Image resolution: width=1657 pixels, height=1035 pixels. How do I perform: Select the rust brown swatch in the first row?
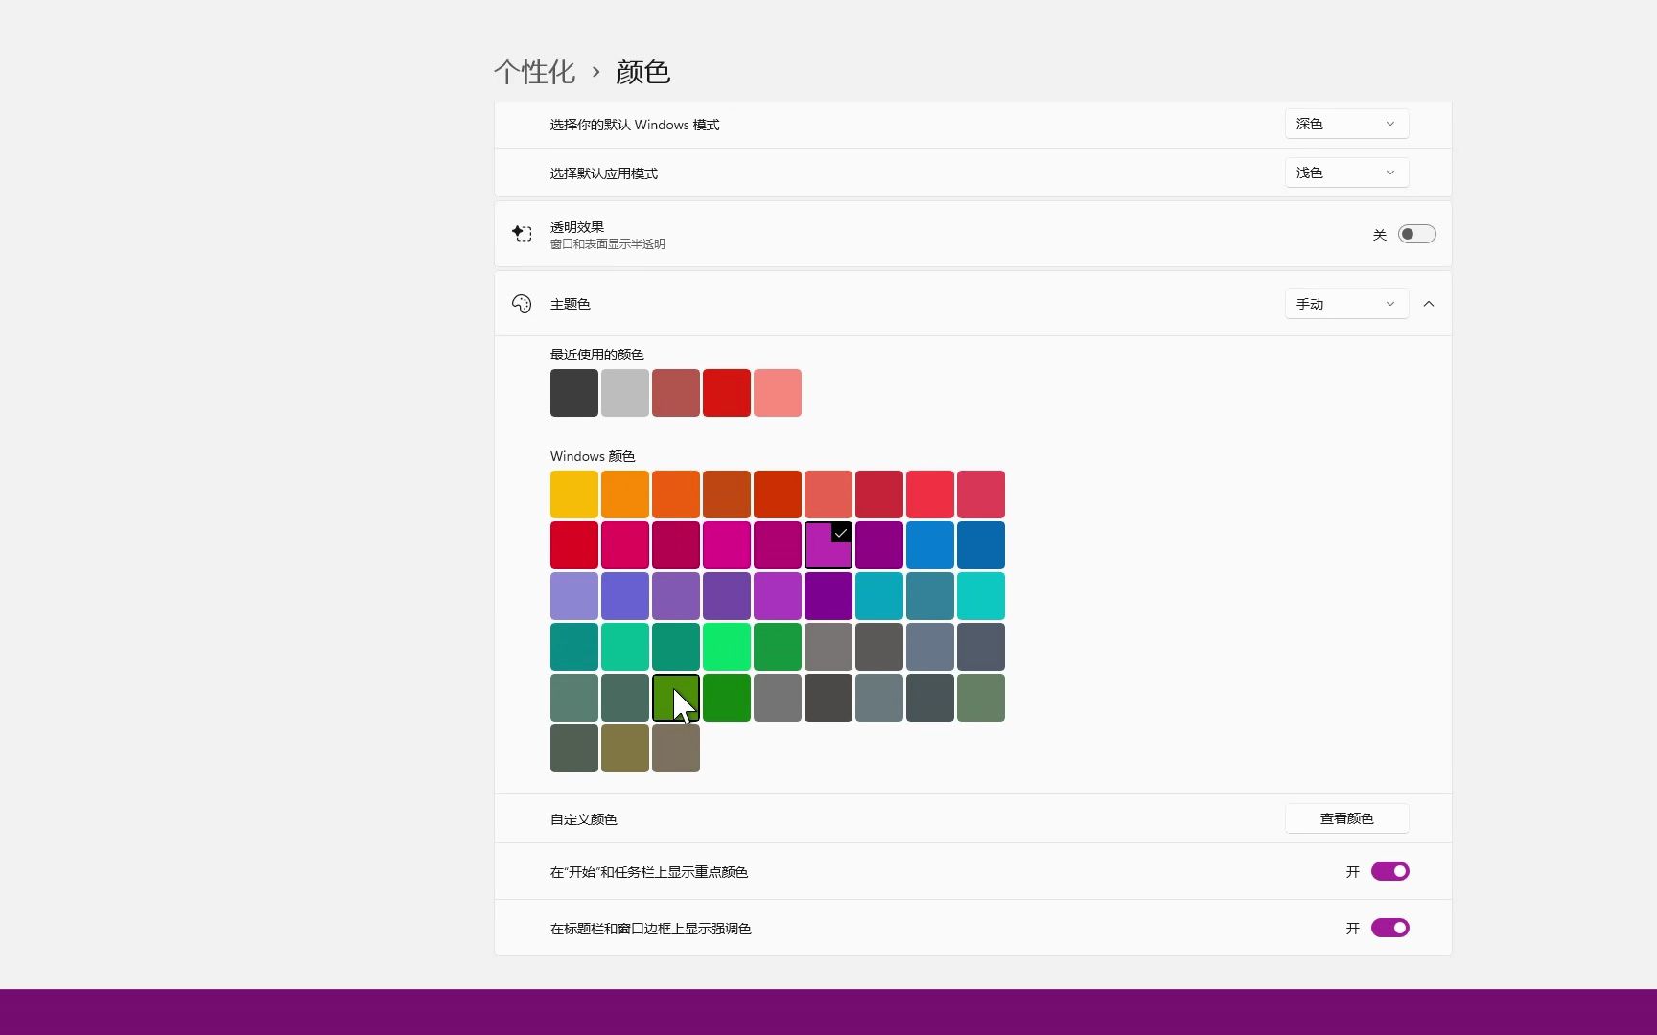tap(727, 494)
